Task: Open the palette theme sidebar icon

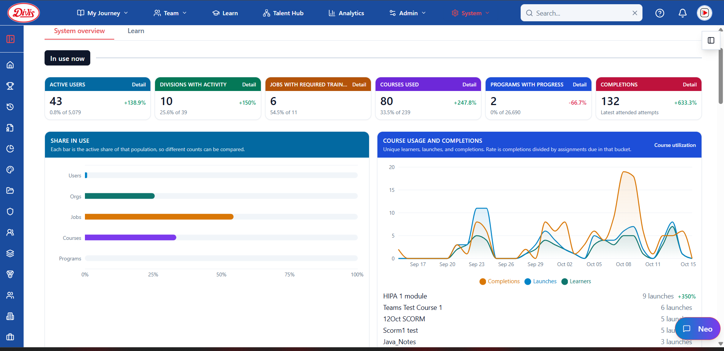Action: click(x=10, y=169)
